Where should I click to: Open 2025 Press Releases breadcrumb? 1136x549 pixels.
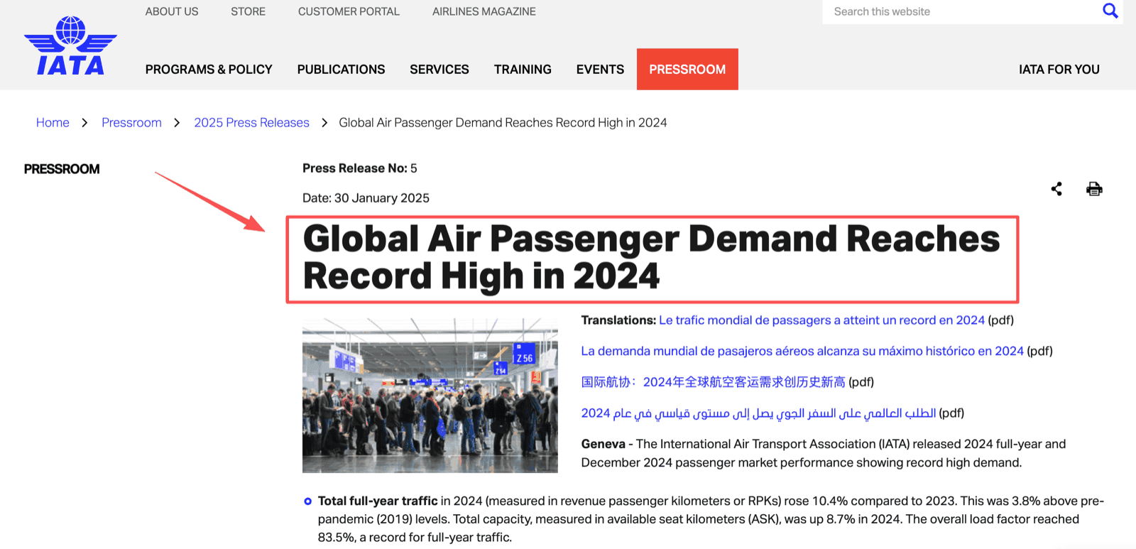(x=251, y=123)
